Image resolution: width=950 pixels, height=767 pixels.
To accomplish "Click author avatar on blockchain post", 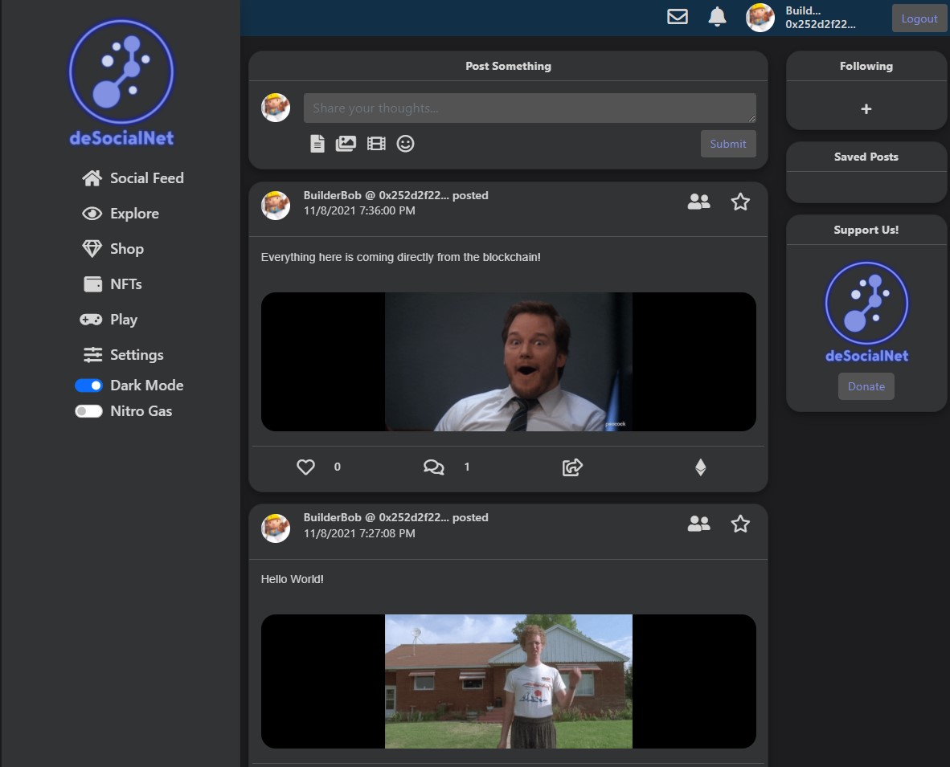I will (x=276, y=206).
